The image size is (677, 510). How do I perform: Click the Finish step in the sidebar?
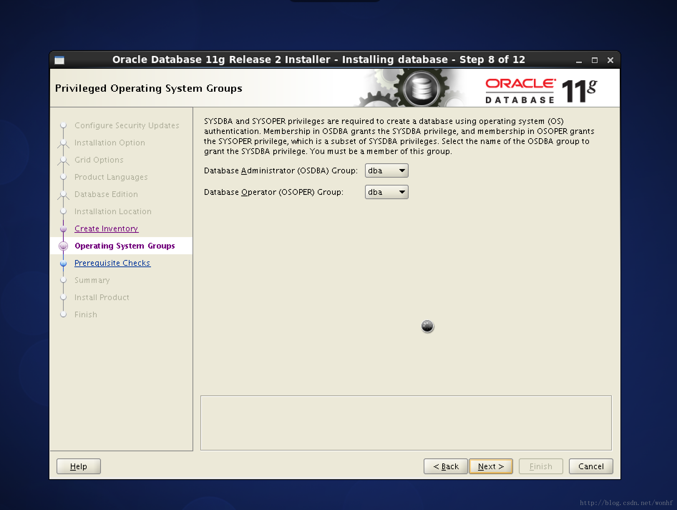pyautogui.click(x=86, y=314)
